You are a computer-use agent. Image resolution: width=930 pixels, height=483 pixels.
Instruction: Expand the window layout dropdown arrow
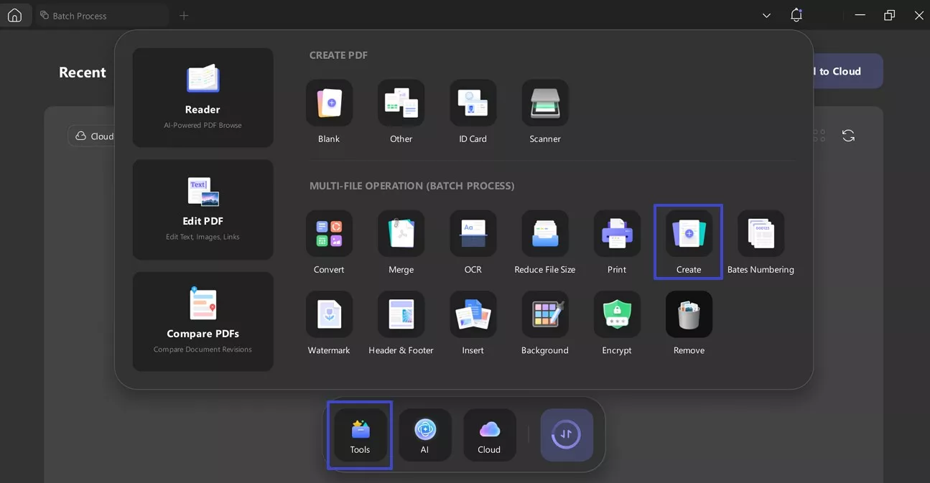point(766,14)
